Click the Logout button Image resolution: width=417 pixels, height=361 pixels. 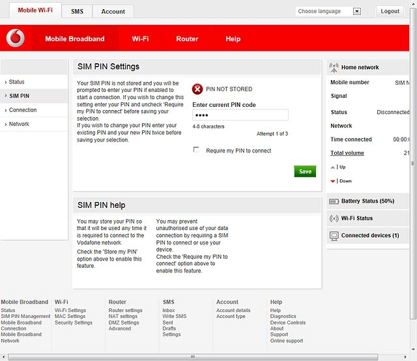click(x=390, y=11)
